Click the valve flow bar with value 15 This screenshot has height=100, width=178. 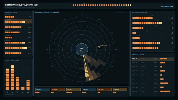[x=23, y=88]
